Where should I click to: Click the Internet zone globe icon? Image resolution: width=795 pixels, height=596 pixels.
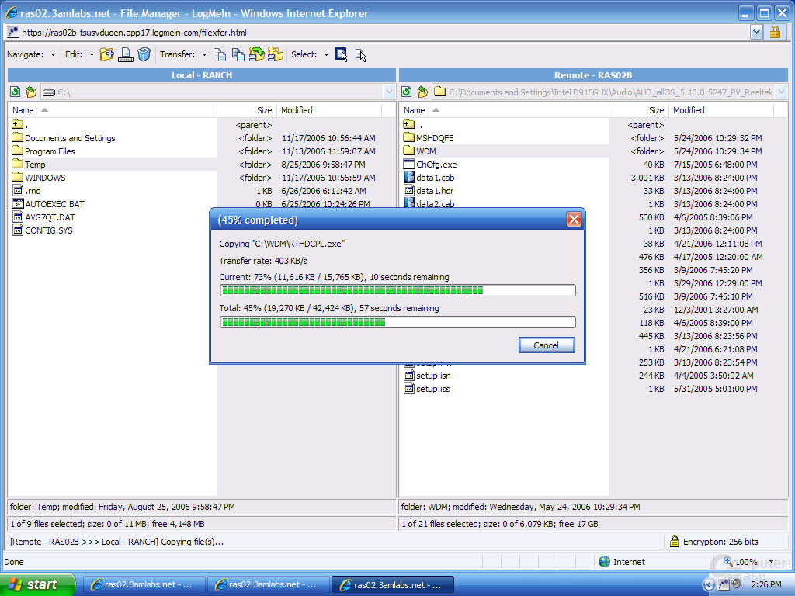point(604,562)
